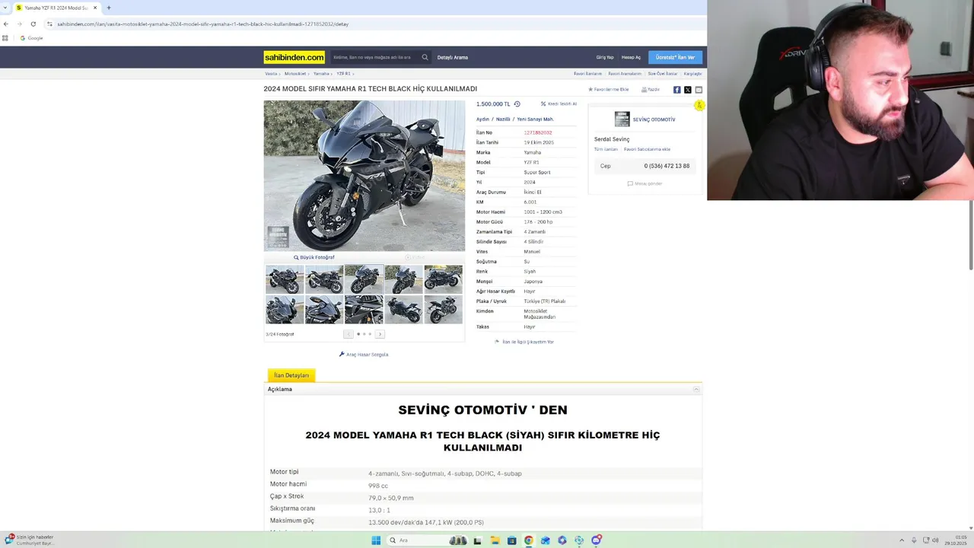
Task: Click Aydın location link
Action: click(x=482, y=119)
